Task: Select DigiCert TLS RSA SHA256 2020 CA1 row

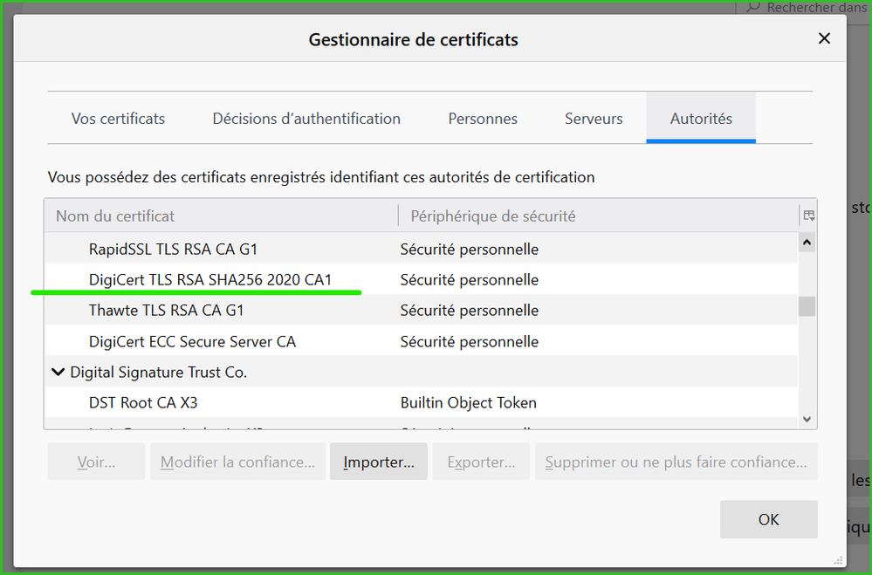Action: [210, 280]
